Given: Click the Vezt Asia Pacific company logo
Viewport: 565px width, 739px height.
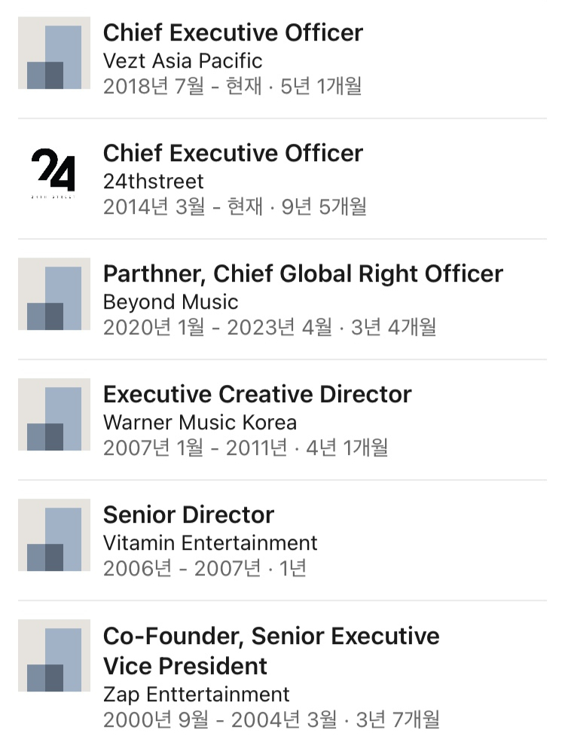Looking at the screenshot, I should coord(54,53).
